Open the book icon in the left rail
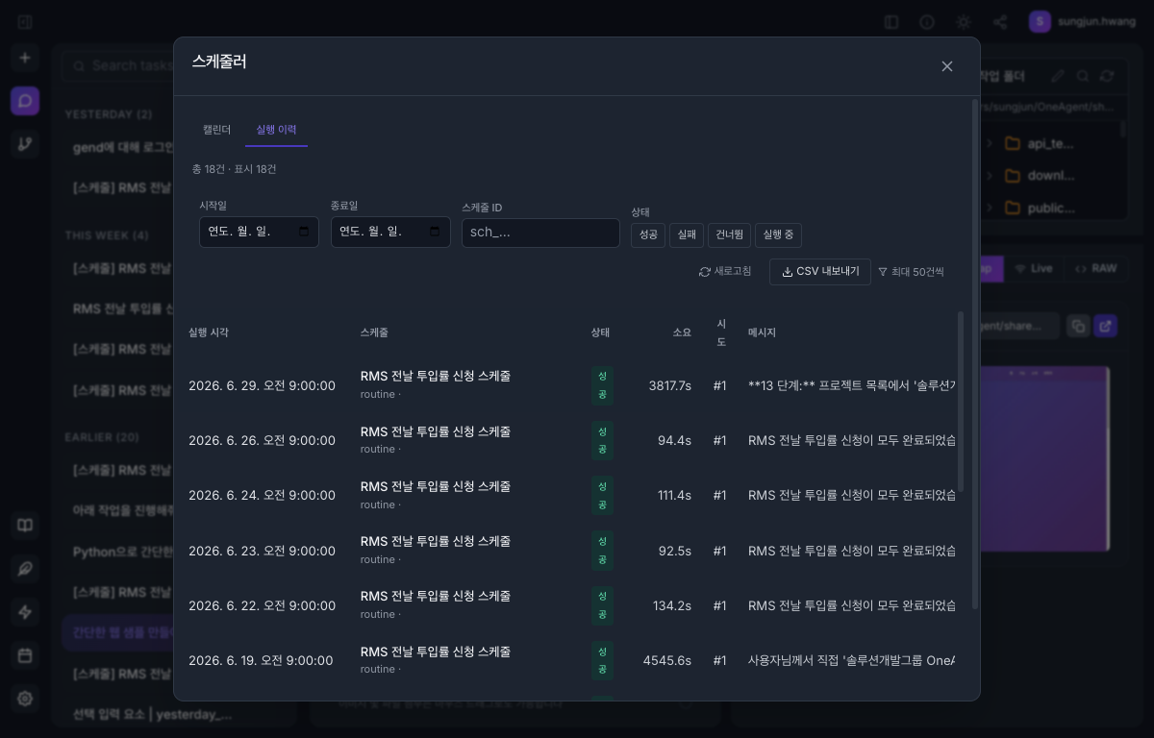Screen dimensions: 1154x738 pos(25,526)
